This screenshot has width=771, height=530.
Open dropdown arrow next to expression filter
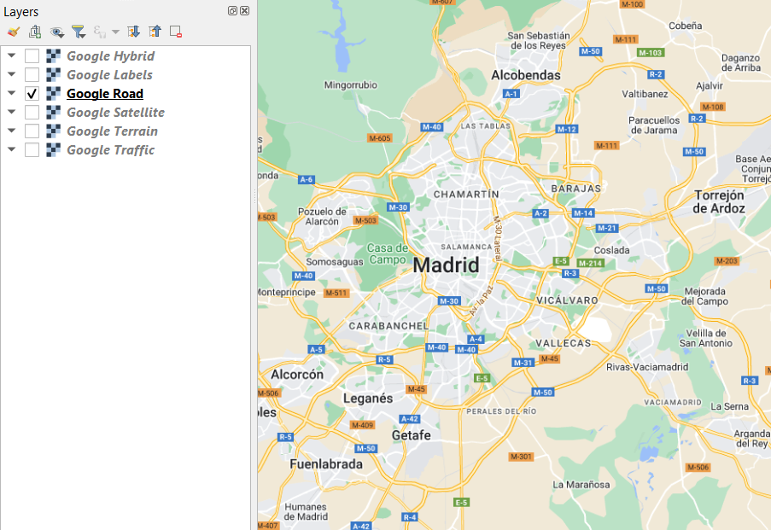[115, 32]
